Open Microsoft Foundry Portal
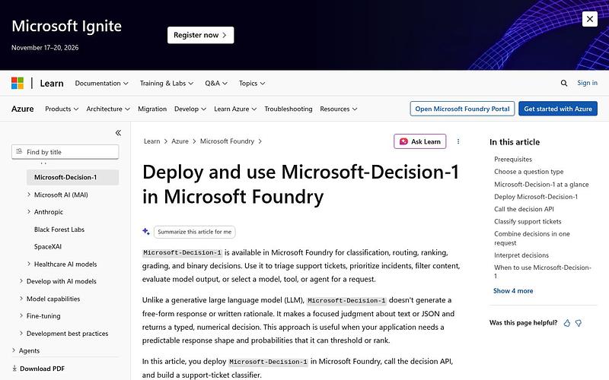 click(x=462, y=109)
